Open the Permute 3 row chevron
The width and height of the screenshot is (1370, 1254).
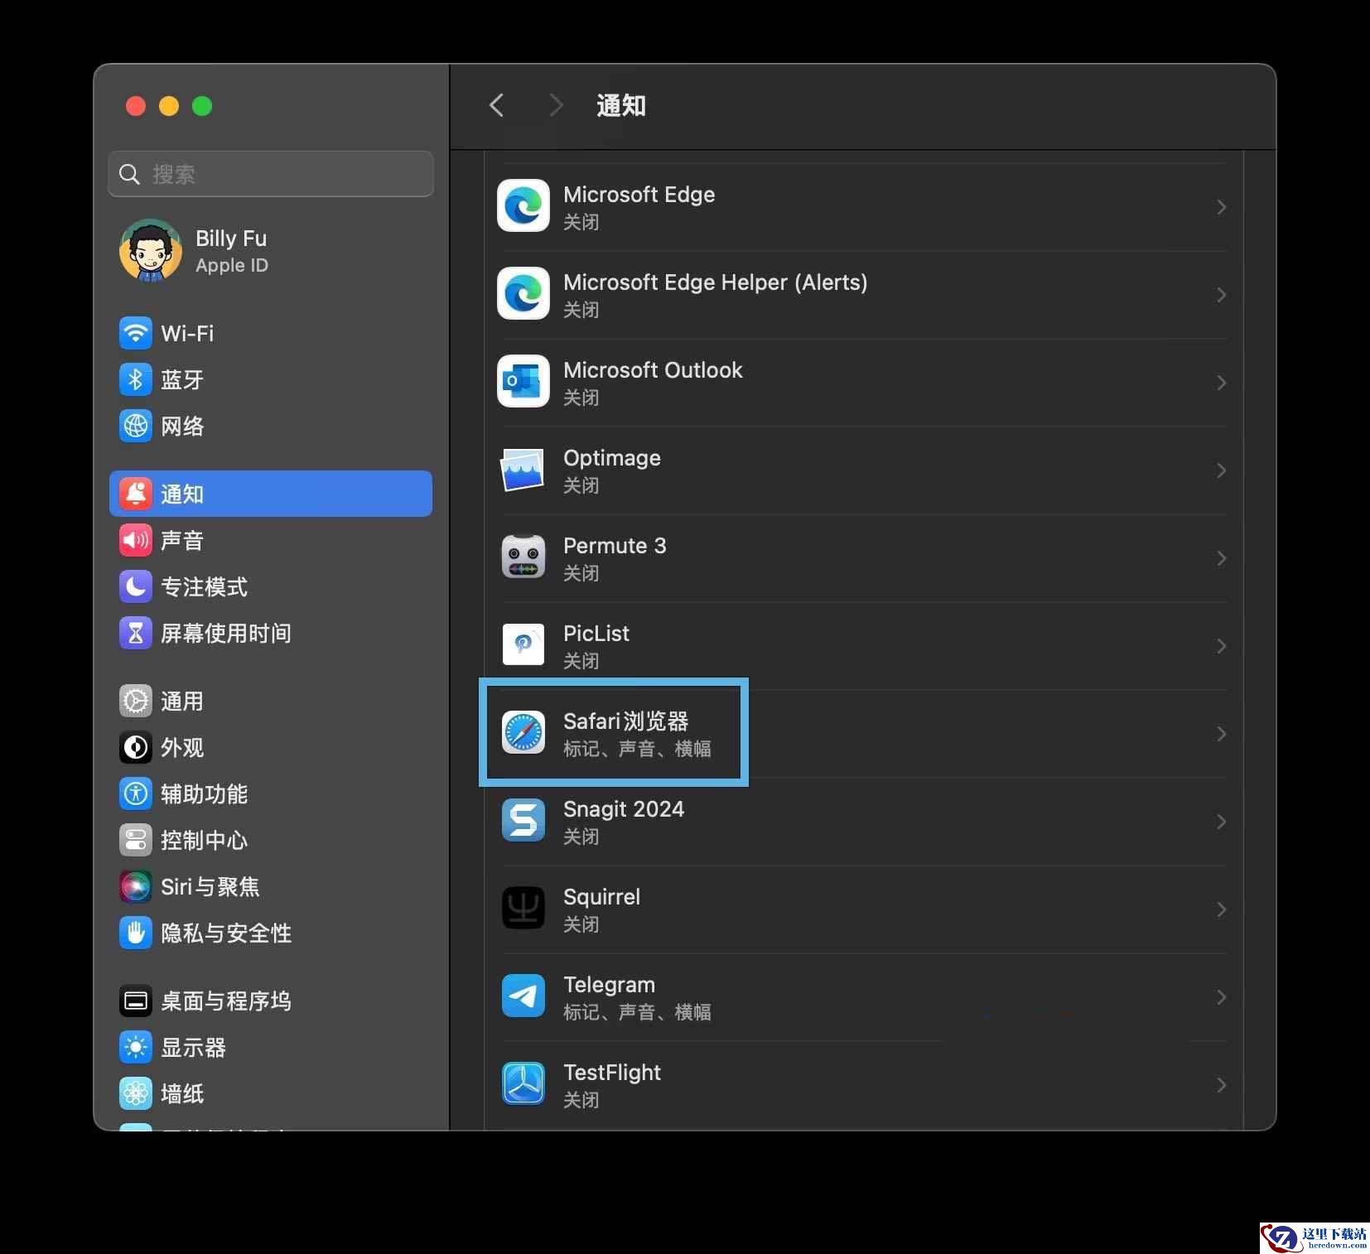(x=1222, y=558)
